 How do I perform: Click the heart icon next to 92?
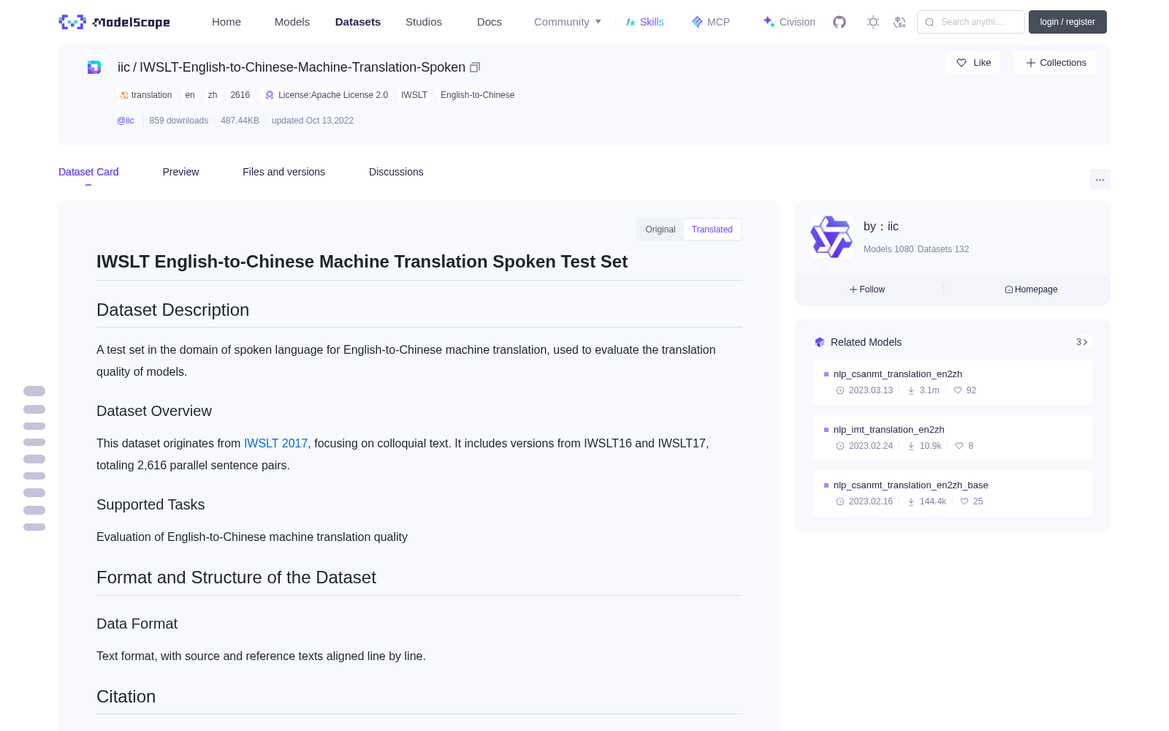(958, 390)
